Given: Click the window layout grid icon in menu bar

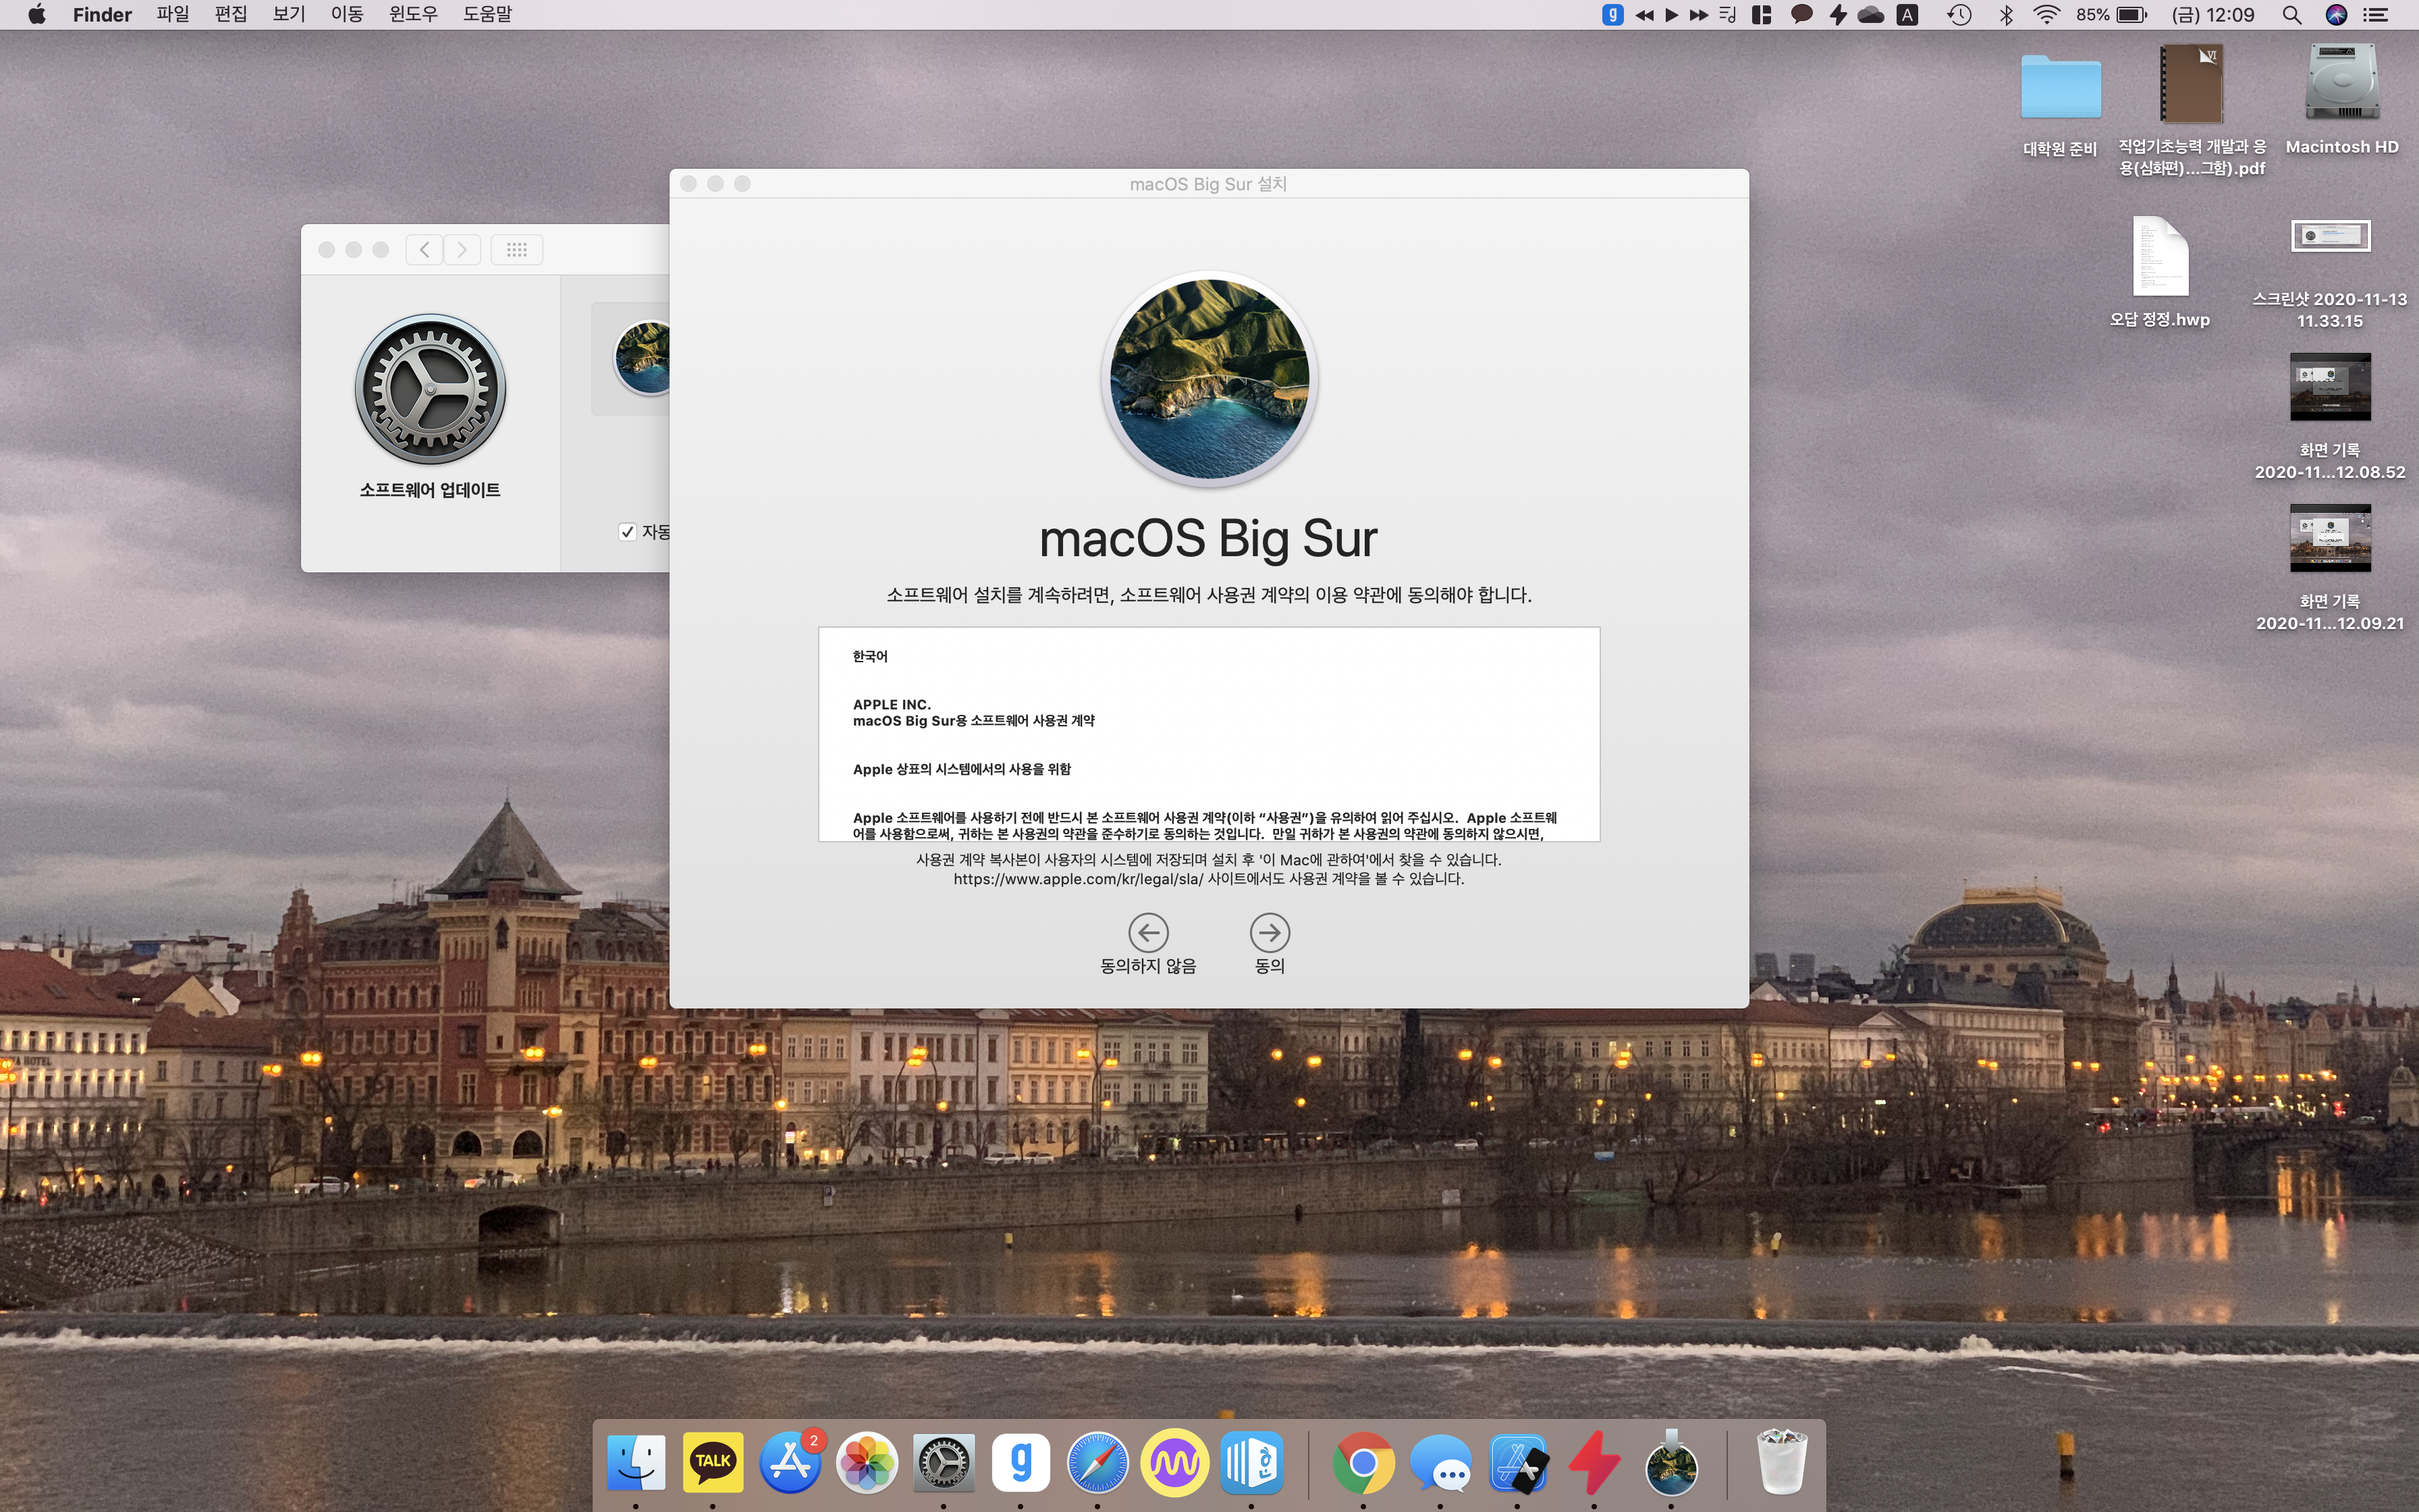Looking at the screenshot, I should pyautogui.click(x=1762, y=14).
